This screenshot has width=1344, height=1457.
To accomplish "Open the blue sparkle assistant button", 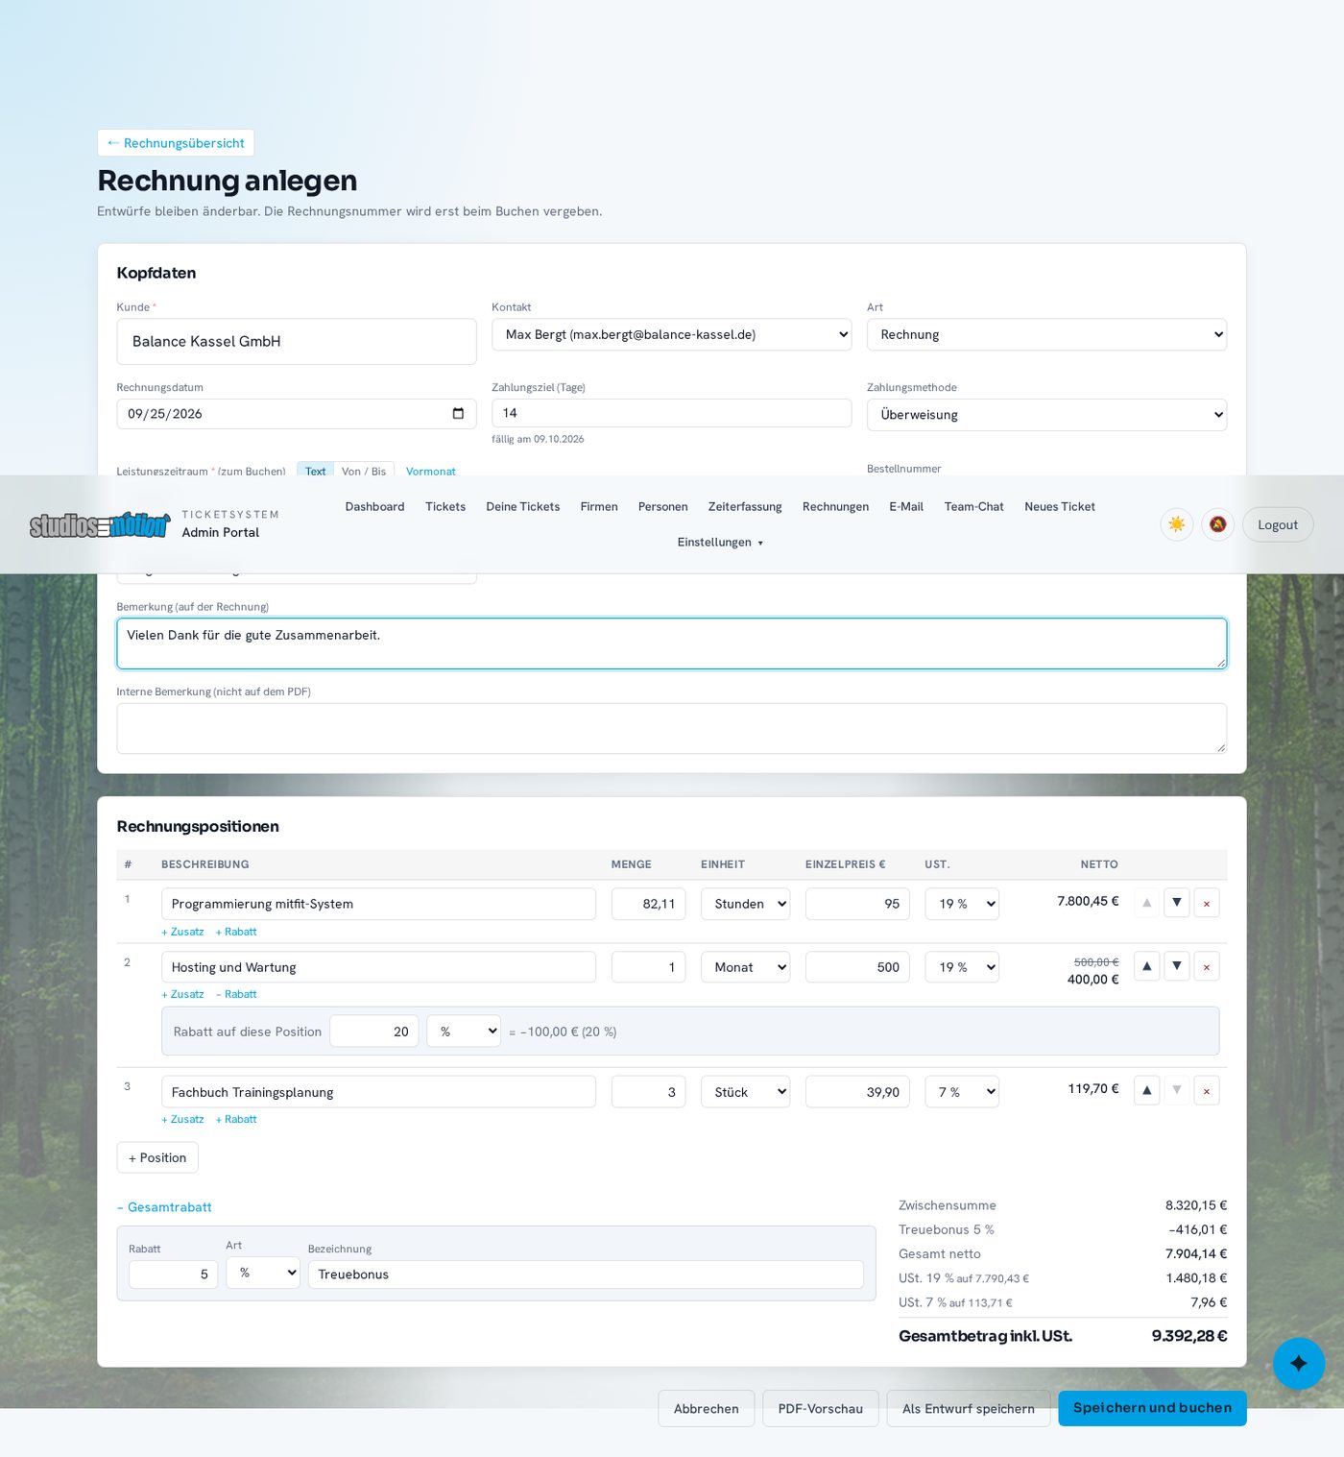I will click(x=1298, y=1363).
